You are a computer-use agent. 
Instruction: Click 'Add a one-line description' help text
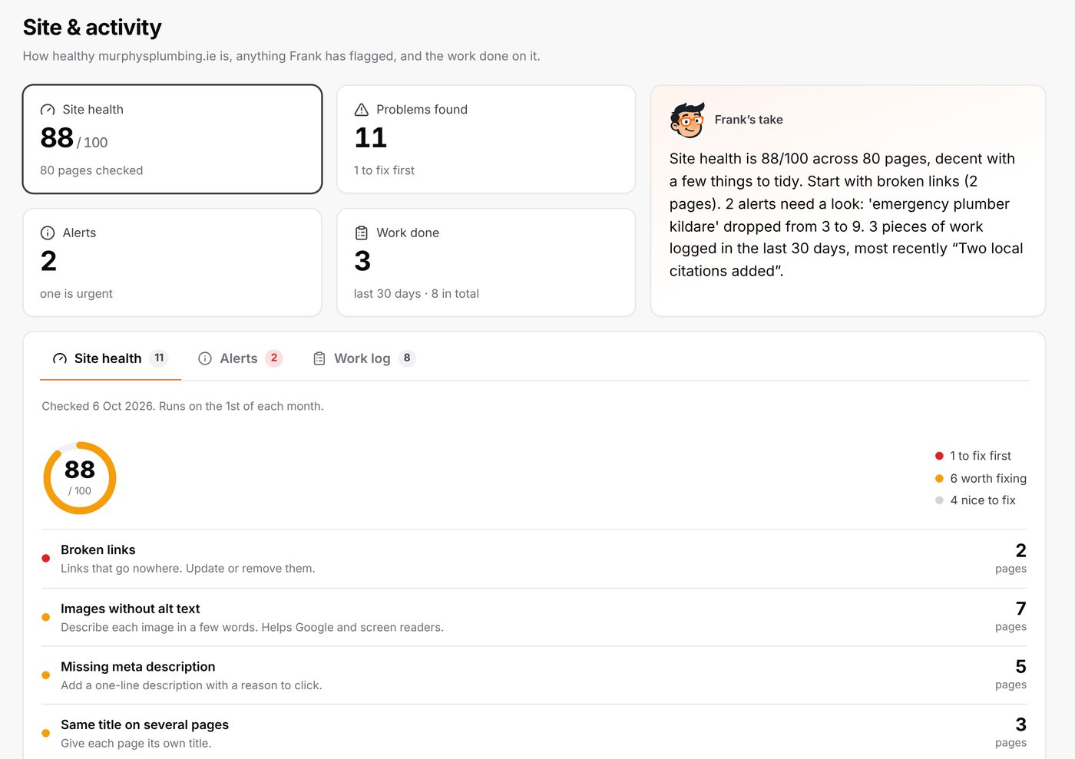[191, 685]
